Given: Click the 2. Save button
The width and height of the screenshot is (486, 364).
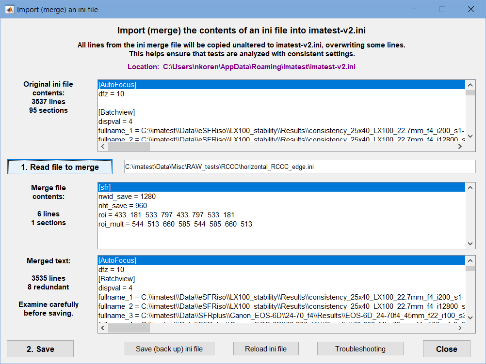Looking at the screenshot, I should click(40, 349).
